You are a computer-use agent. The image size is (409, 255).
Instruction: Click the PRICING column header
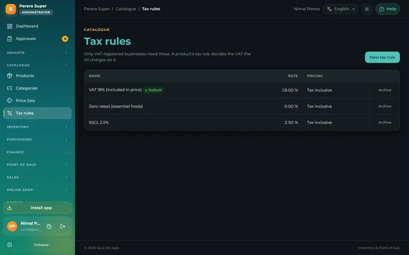coord(314,75)
